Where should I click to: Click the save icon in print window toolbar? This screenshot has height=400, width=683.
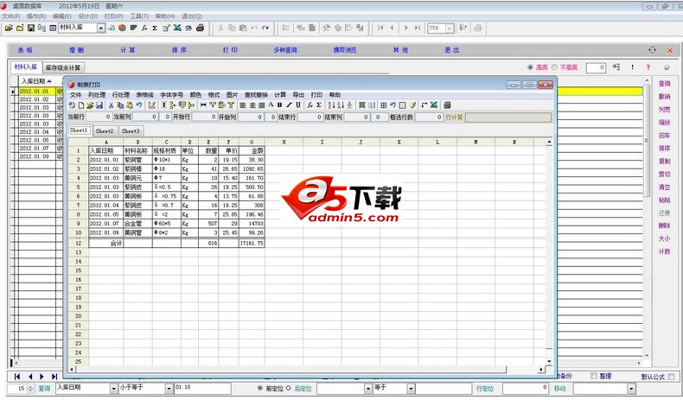[x=99, y=105]
